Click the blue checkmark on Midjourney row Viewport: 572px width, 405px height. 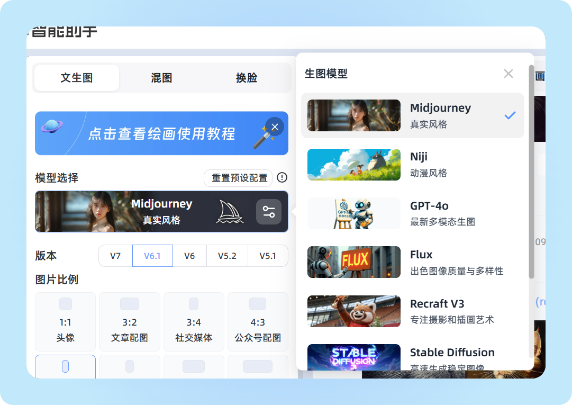(x=510, y=115)
